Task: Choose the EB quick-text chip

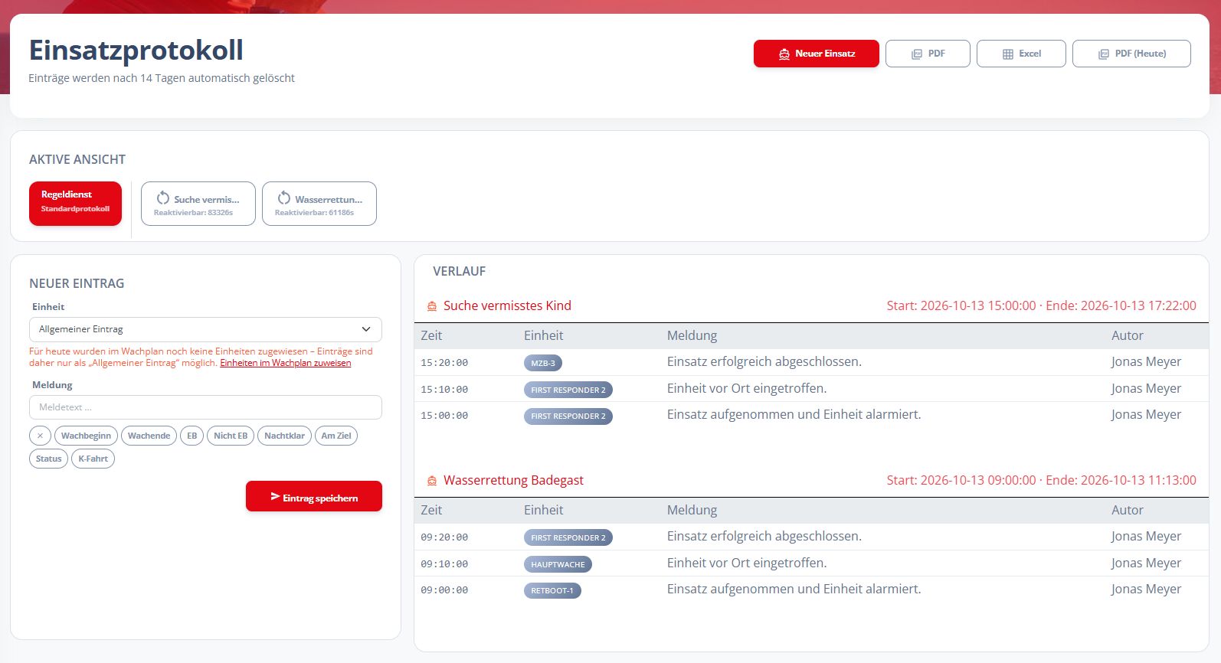Action: tap(191, 436)
